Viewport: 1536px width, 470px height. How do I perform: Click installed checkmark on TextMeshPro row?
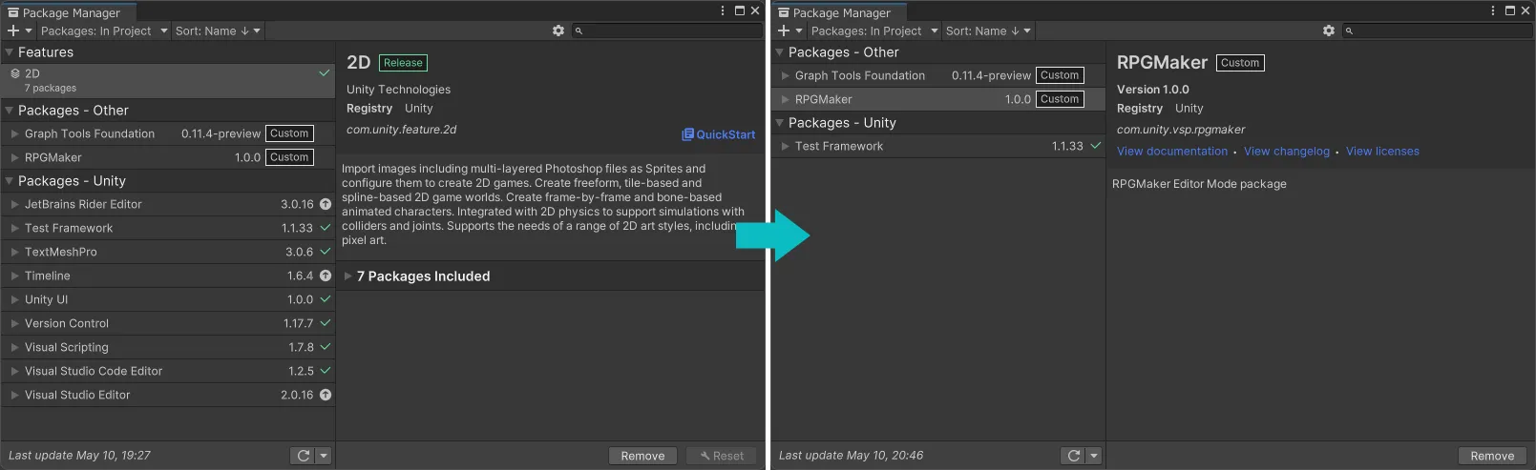(x=326, y=252)
